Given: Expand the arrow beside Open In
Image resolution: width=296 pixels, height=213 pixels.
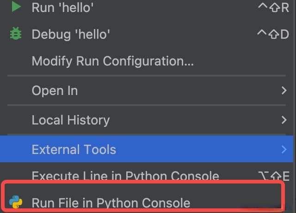Looking at the screenshot, I should pyautogui.click(x=284, y=90).
